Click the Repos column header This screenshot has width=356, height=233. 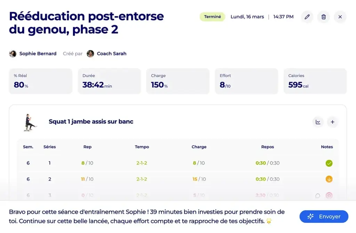(x=267, y=147)
